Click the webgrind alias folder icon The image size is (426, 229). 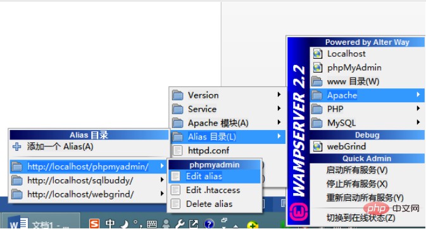17,194
